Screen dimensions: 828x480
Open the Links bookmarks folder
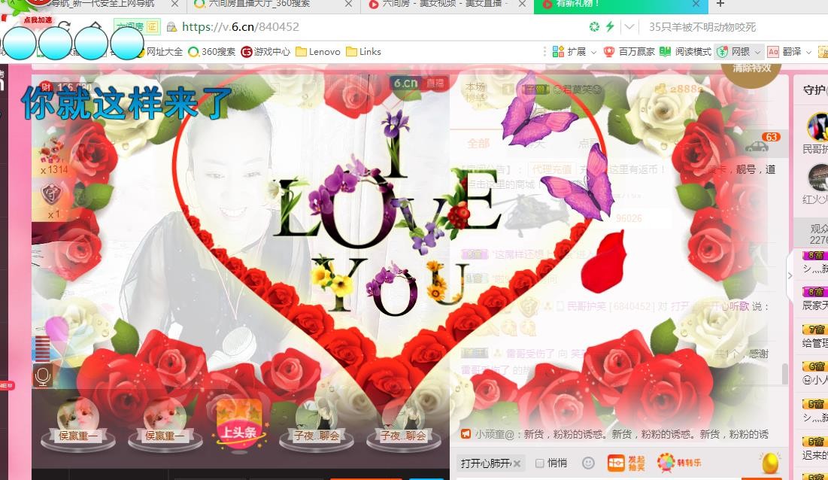(x=363, y=52)
